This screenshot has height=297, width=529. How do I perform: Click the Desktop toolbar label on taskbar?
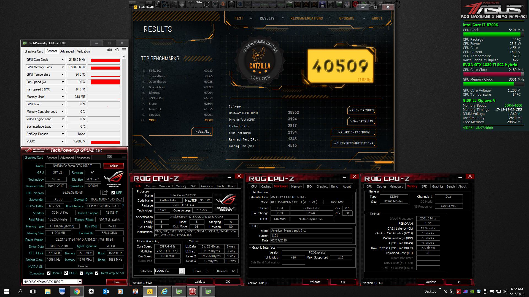tap(430, 291)
